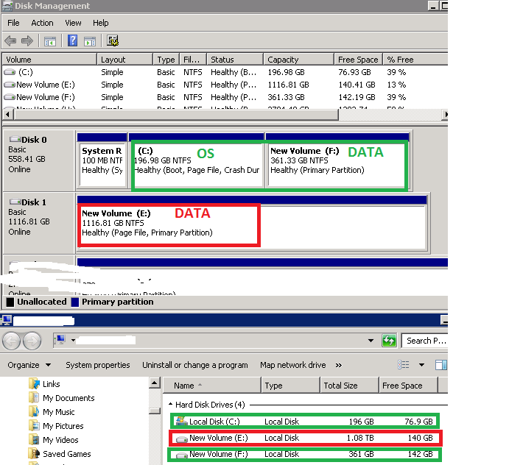This screenshot has width=509, height=465.
Task: Open the address bar history dropdown arrow
Action: (371, 341)
